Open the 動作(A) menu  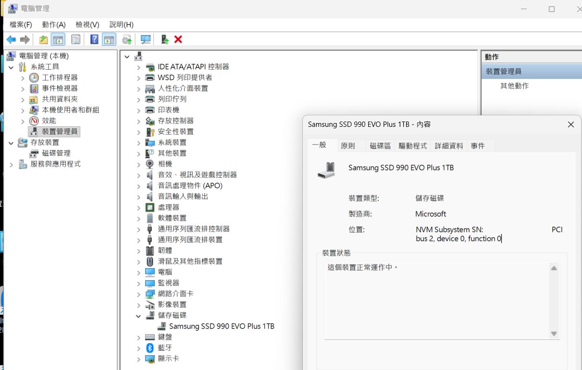click(53, 25)
